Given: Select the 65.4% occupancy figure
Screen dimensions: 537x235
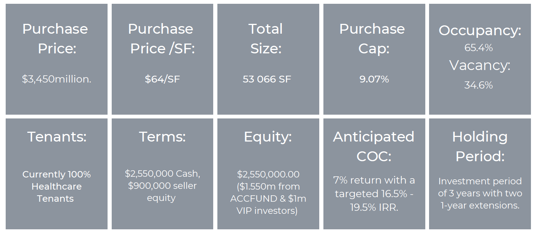Looking at the screenshot, I should point(479,48).
